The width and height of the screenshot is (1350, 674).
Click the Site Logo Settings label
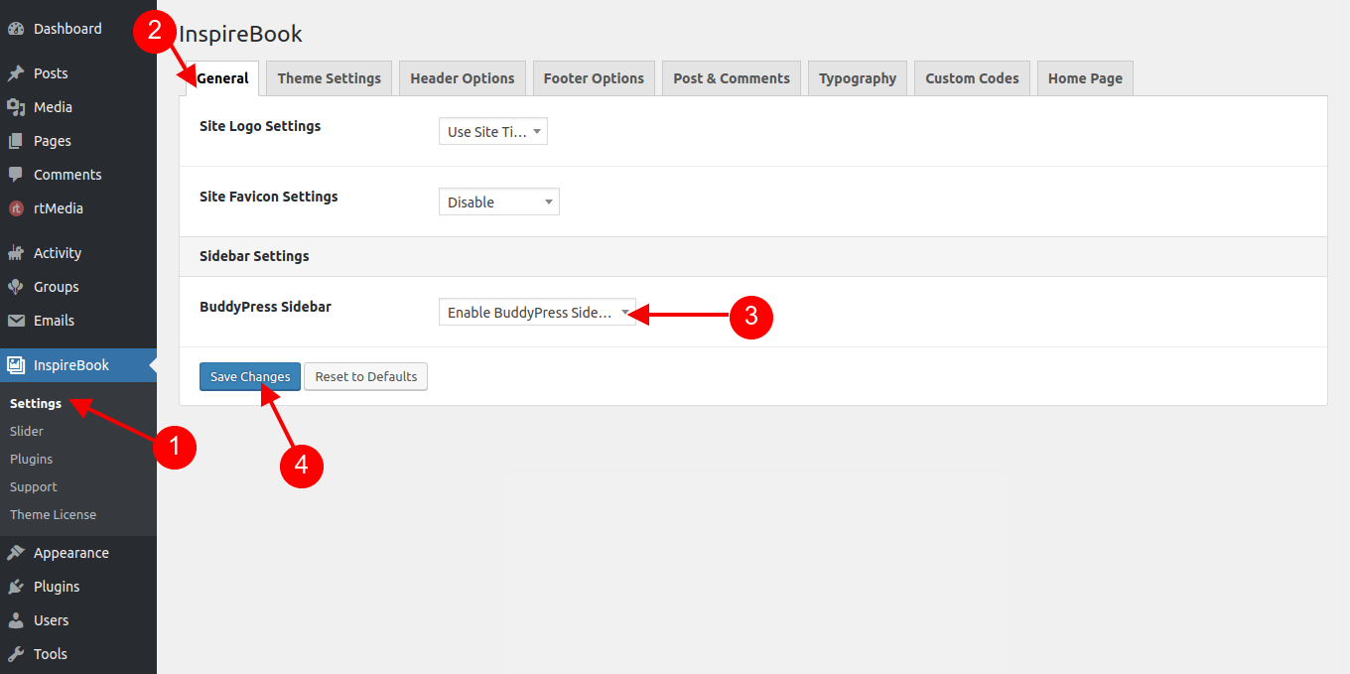[x=260, y=126]
